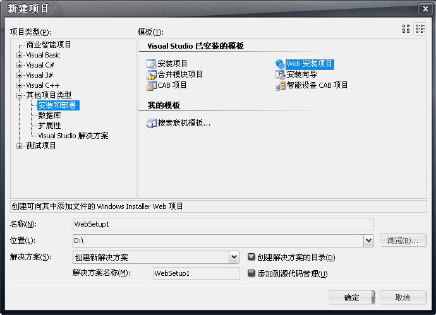
Task: Select 扩展性 in project types
Action: click(x=49, y=126)
